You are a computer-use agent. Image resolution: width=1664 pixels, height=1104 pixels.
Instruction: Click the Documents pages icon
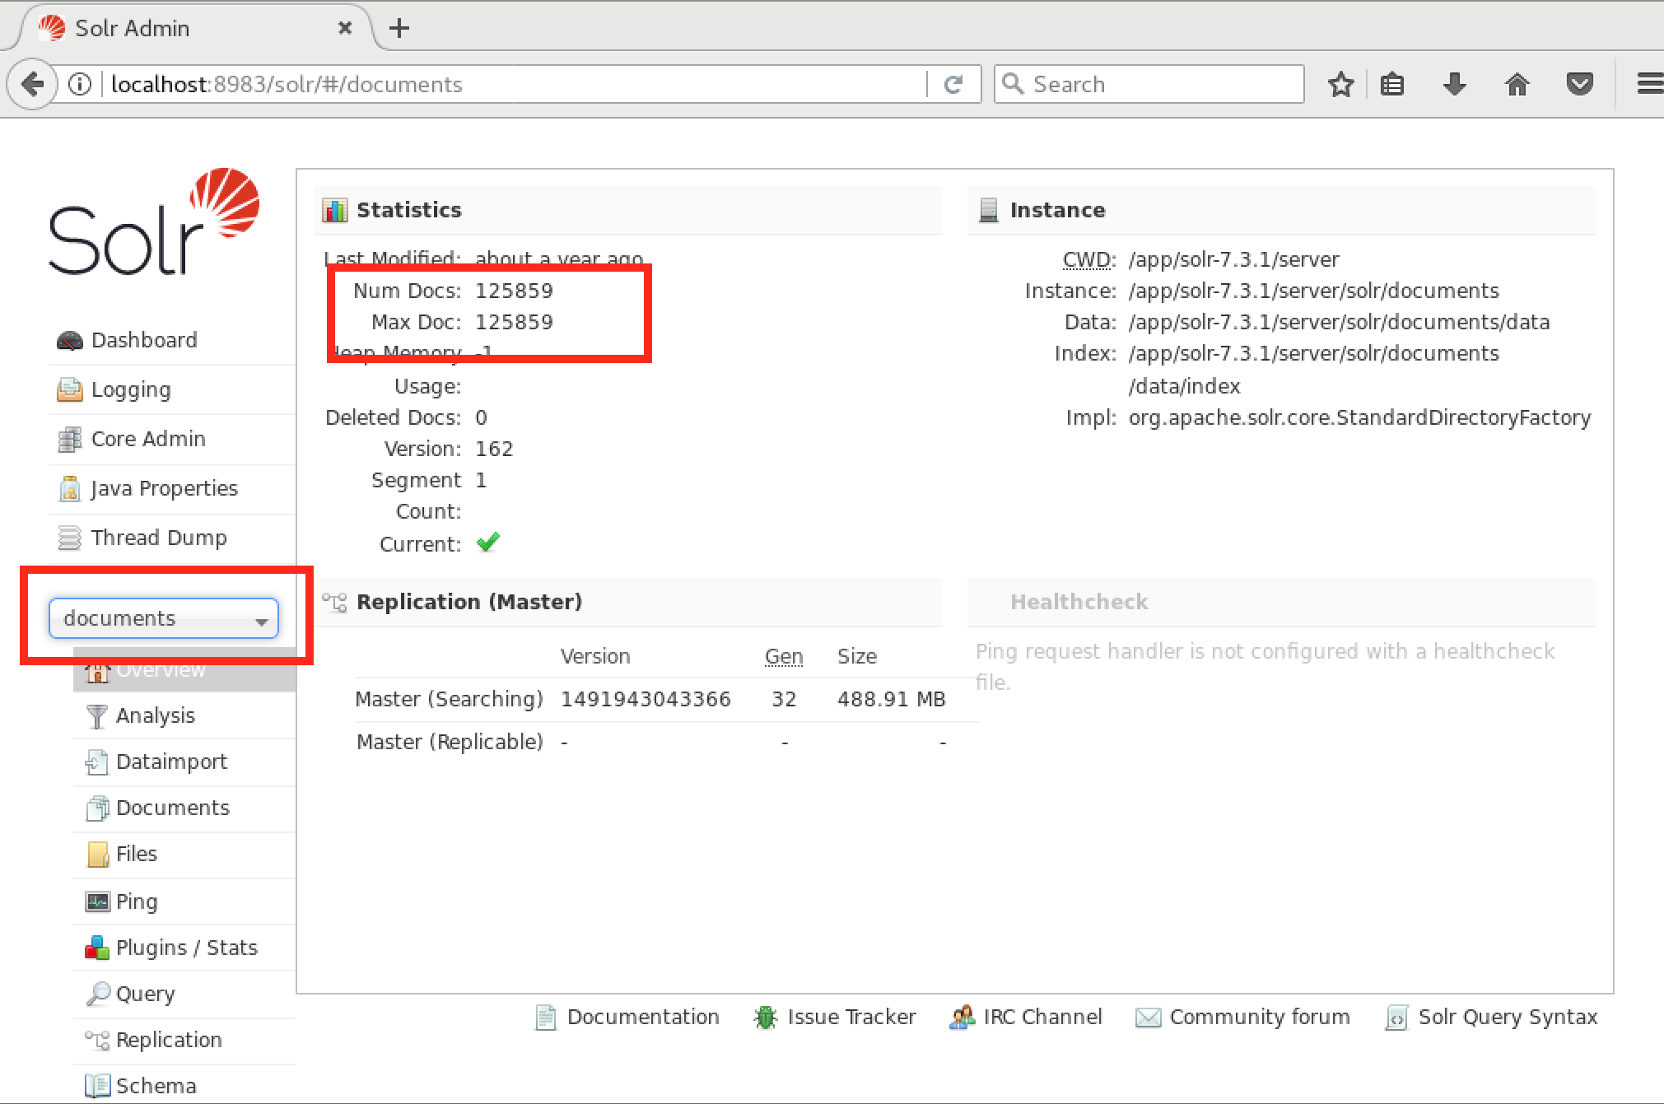click(97, 808)
